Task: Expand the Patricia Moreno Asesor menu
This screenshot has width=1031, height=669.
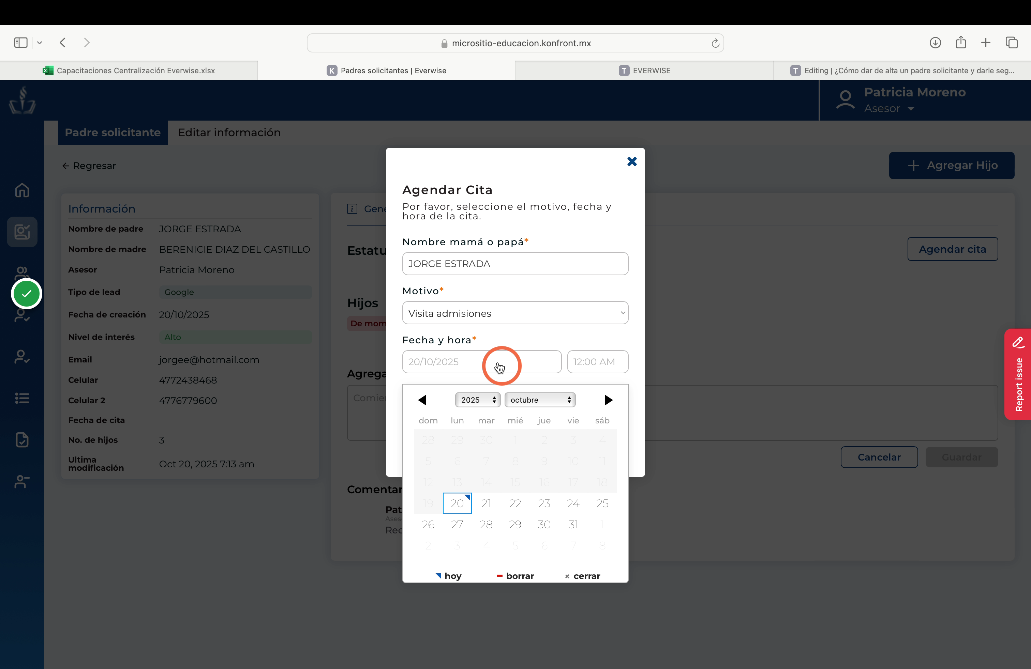Action: [911, 109]
